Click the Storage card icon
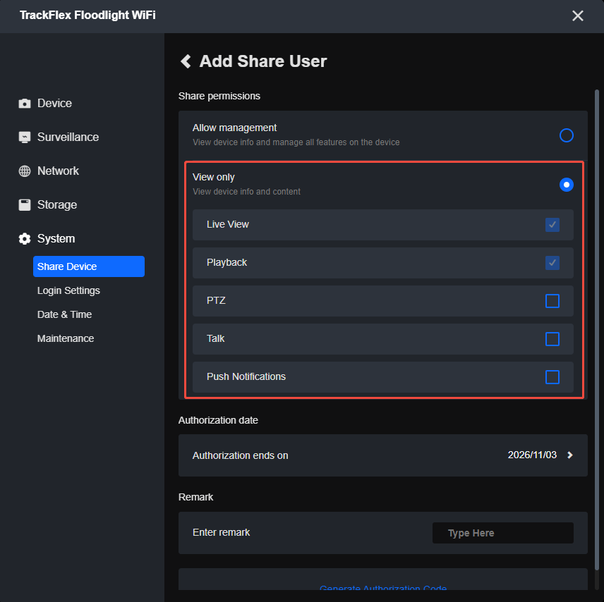Image resolution: width=604 pixels, height=602 pixels. pos(25,205)
